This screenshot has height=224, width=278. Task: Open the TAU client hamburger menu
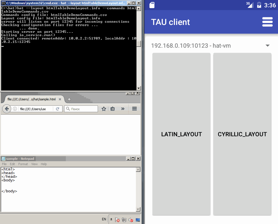(267, 22)
